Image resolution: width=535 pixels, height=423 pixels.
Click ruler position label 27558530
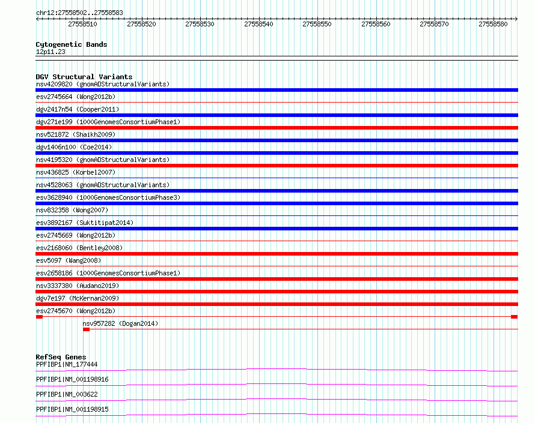pos(200,24)
